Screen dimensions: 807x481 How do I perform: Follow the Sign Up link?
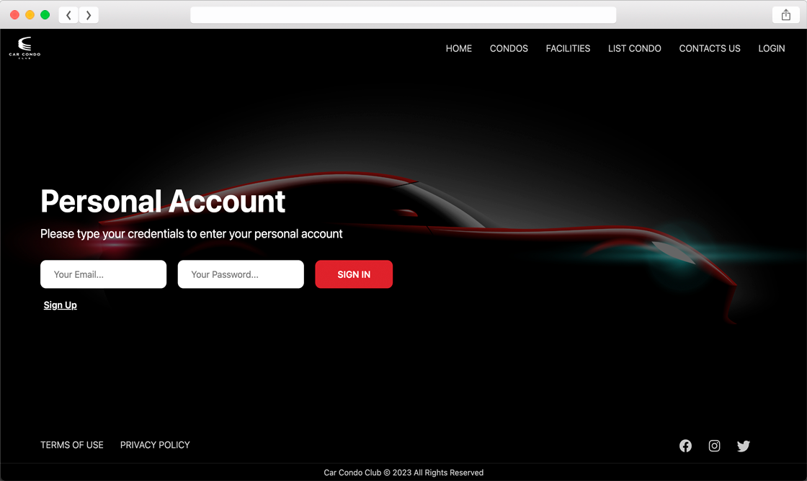(61, 305)
